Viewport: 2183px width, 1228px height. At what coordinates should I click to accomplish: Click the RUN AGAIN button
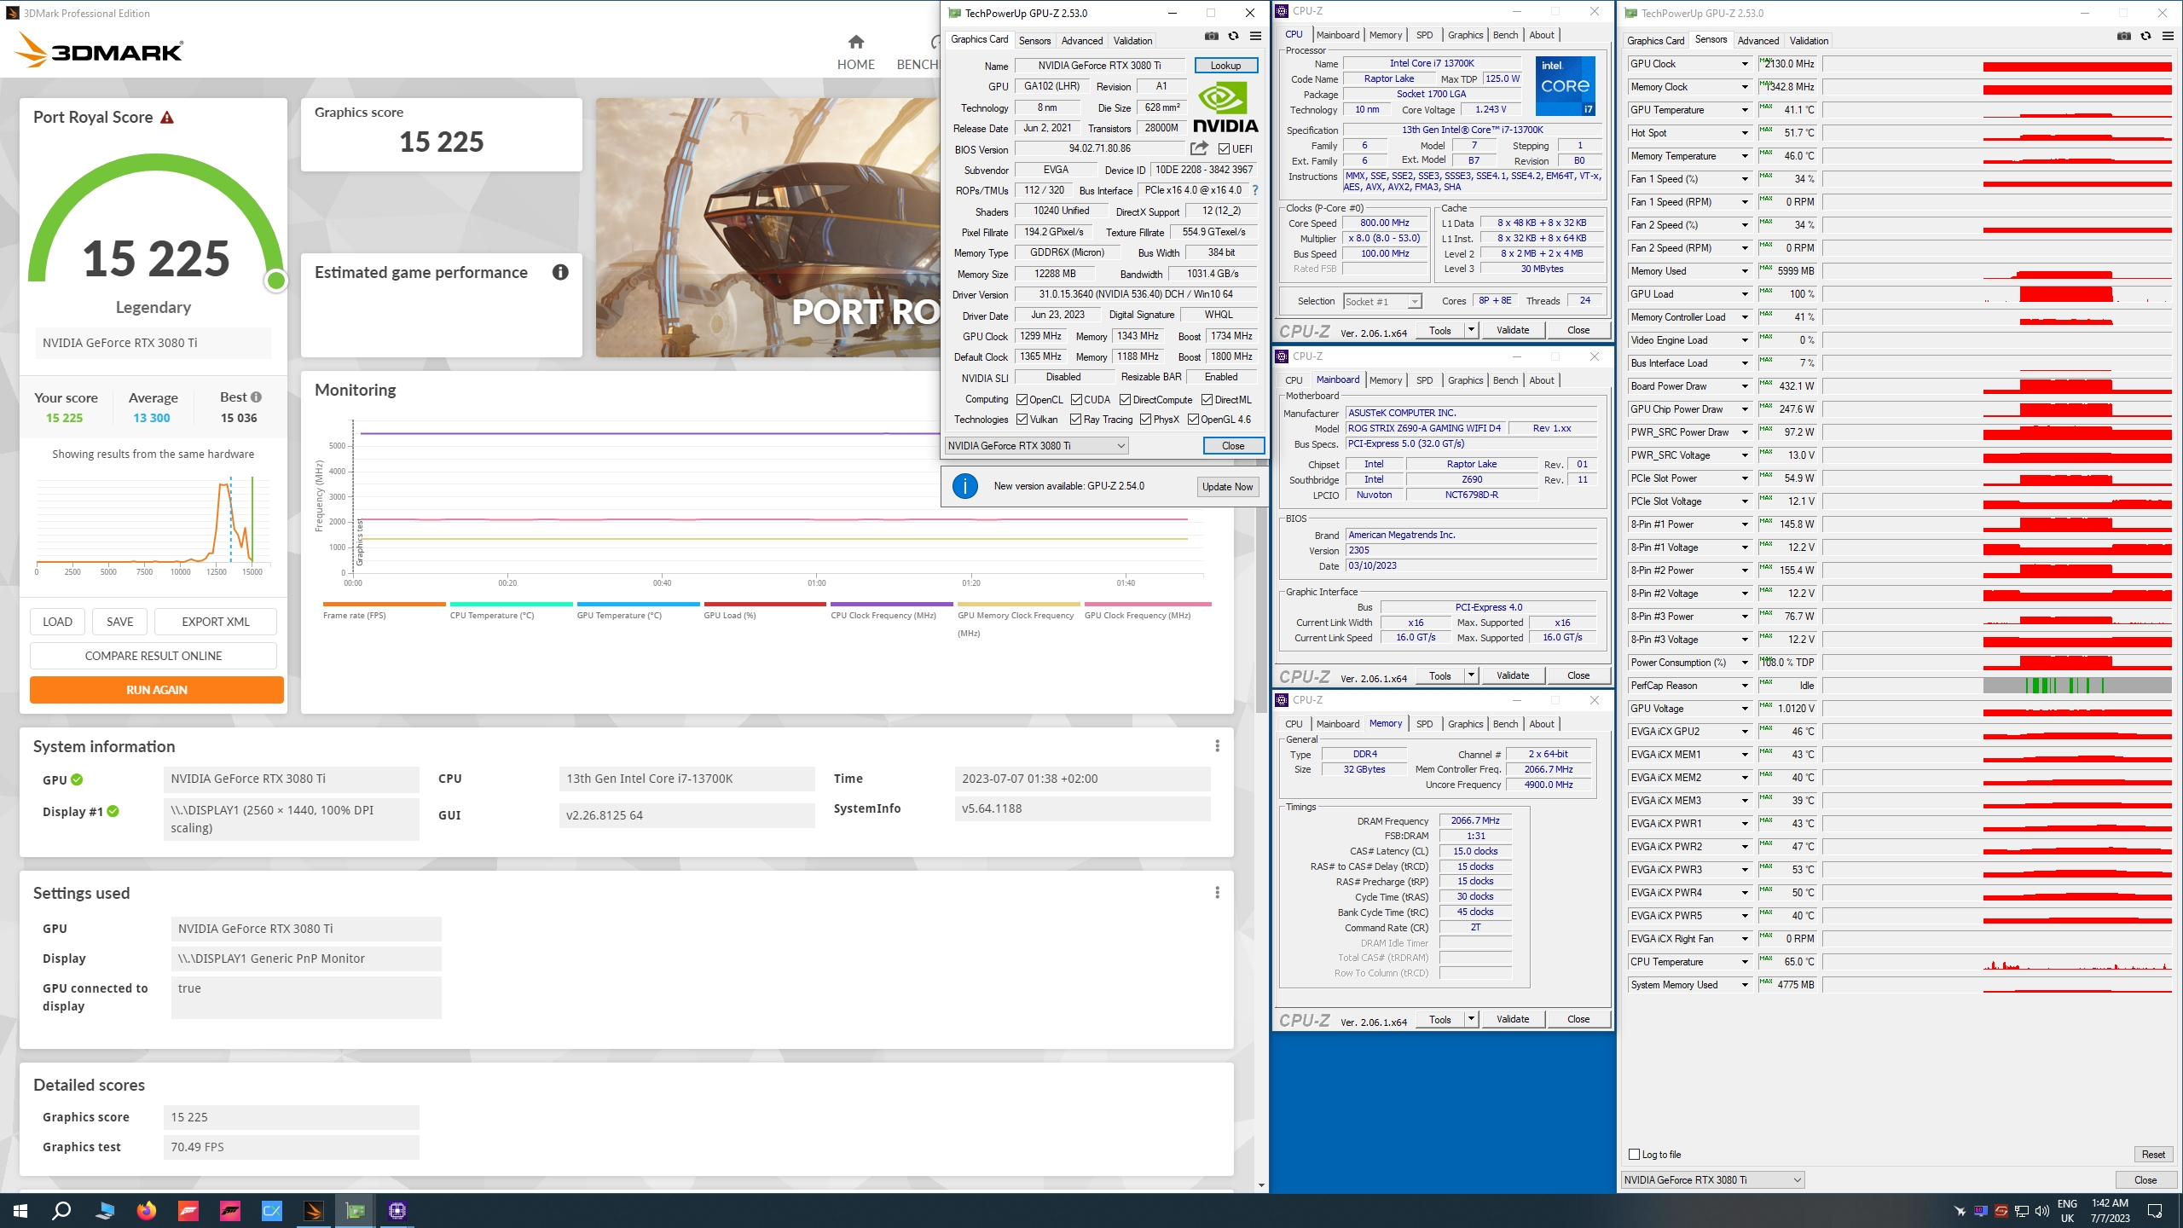pos(157,690)
